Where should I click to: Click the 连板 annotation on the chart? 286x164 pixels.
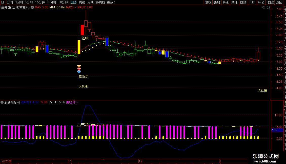click(x=85, y=38)
